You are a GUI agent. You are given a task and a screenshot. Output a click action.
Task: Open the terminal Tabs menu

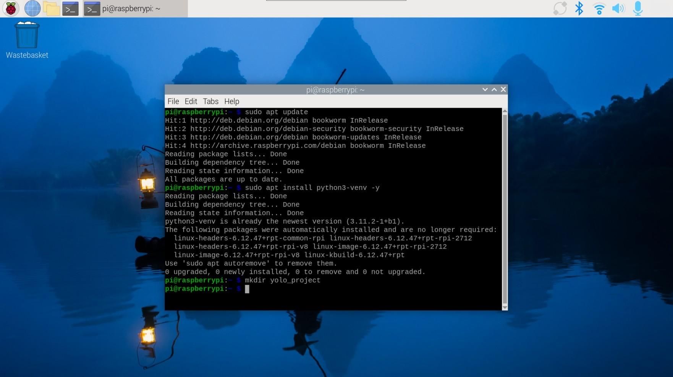(x=210, y=101)
